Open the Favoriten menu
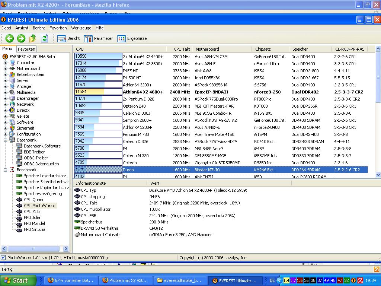This screenshot has width=381, height=286. pos(58,28)
